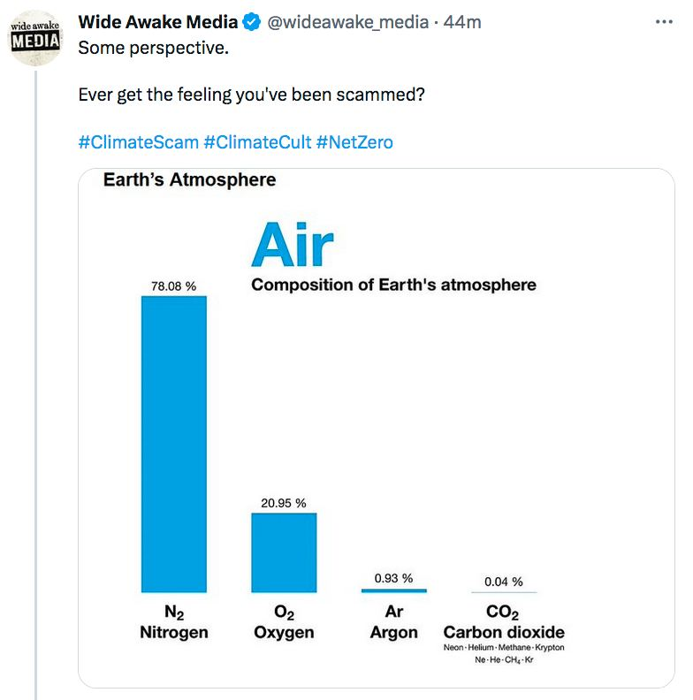This screenshot has width=693, height=700.
Task: Open the tweet's more options ellipsis menu
Action: (x=664, y=22)
